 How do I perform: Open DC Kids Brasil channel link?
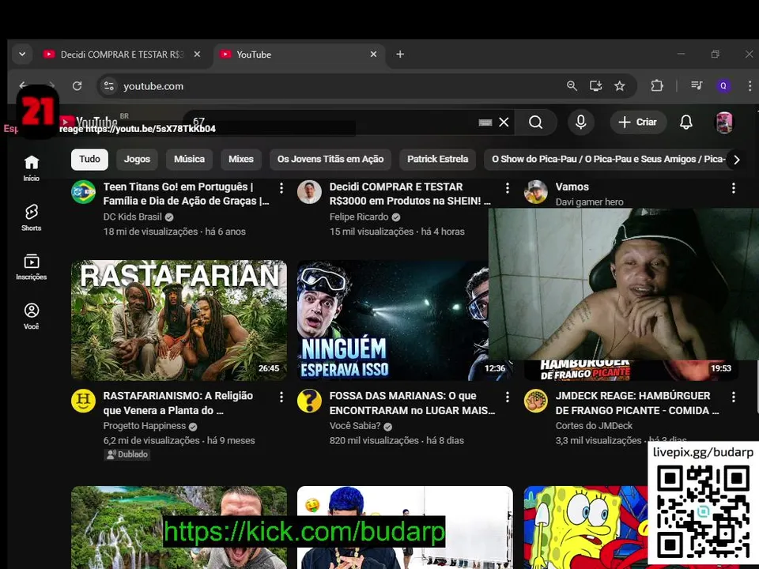coord(133,217)
